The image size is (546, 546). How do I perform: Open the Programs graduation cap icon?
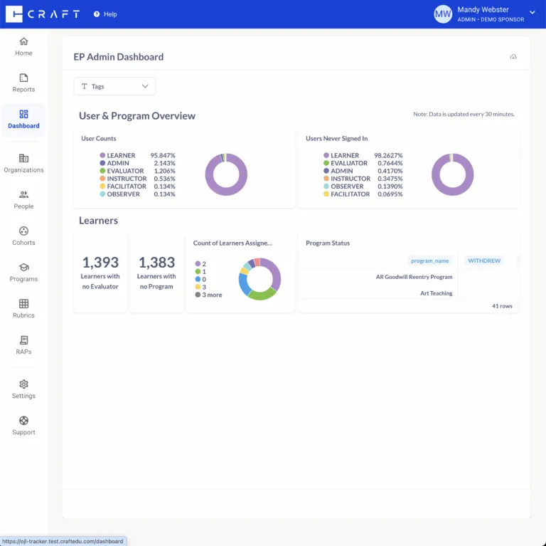[23, 268]
